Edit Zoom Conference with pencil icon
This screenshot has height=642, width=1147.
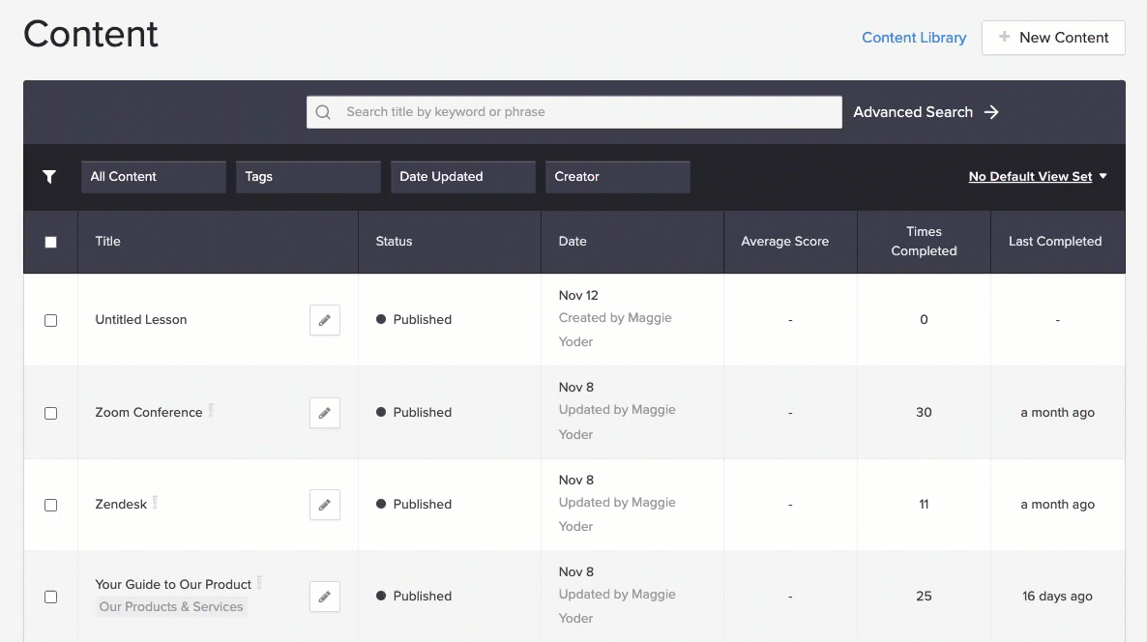pos(325,413)
